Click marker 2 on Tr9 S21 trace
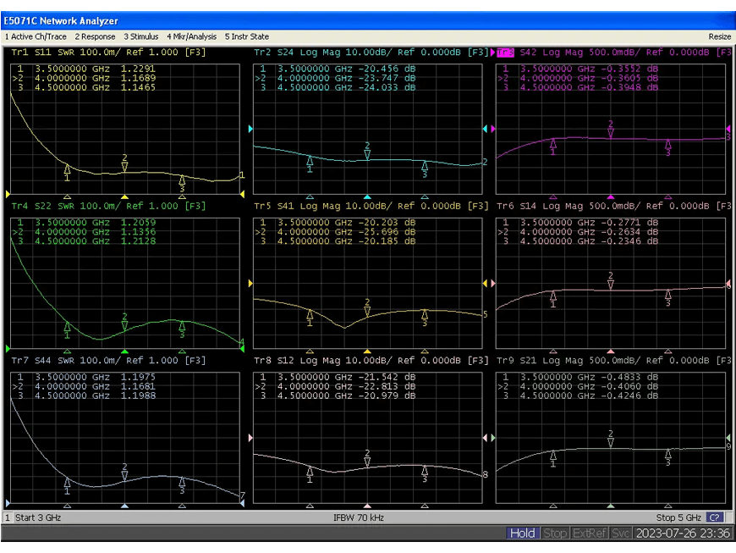This screenshot has height=553, width=736. click(x=611, y=442)
